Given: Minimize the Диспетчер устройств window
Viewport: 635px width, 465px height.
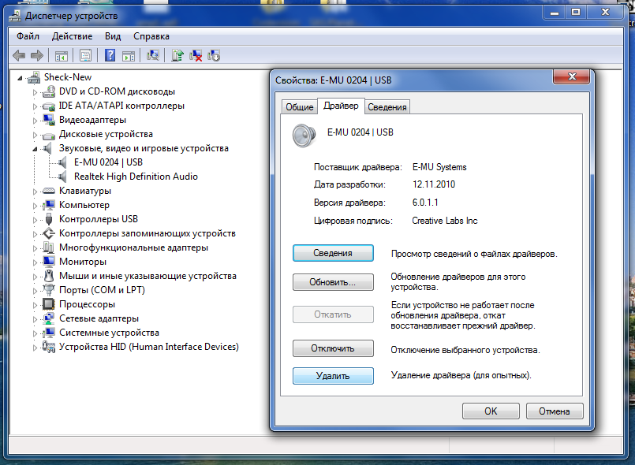Looking at the screenshot, I should click(555, 12).
